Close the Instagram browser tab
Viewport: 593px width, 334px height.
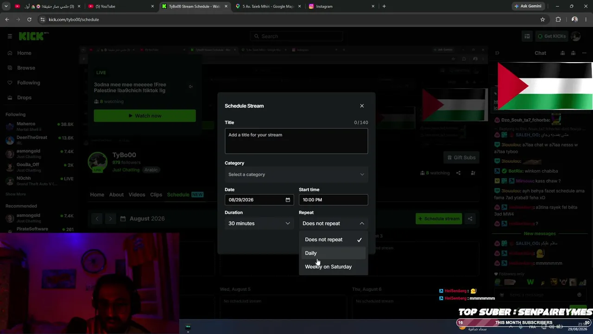coord(373,6)
